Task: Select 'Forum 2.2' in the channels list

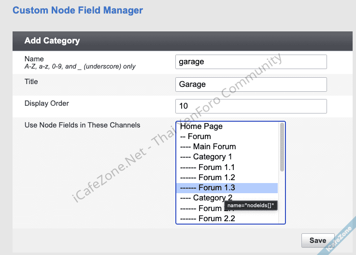Action: coord(207,218)
